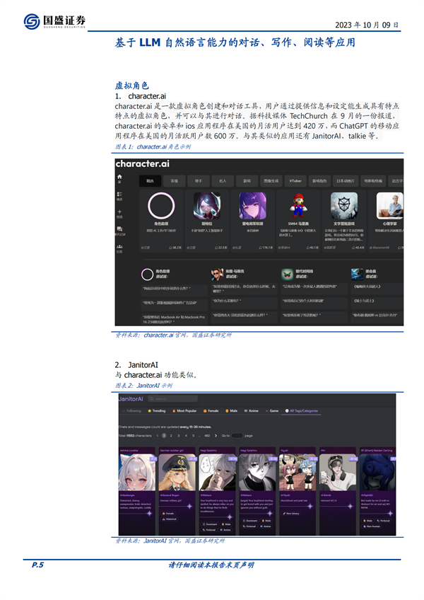Select page 2 in JanitorAI pagination

tap(171, 435)
